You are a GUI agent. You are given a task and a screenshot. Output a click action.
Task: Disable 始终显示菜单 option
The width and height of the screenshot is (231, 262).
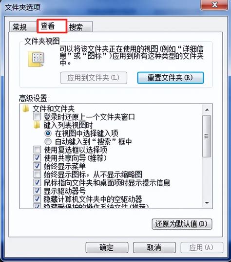click(x=37, y=166)
